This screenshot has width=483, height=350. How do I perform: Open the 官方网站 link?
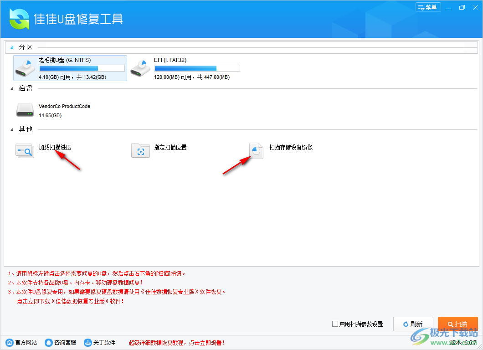26,343
